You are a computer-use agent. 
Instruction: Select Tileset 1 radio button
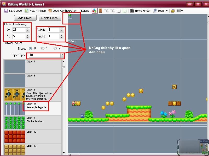coord(43,48)
